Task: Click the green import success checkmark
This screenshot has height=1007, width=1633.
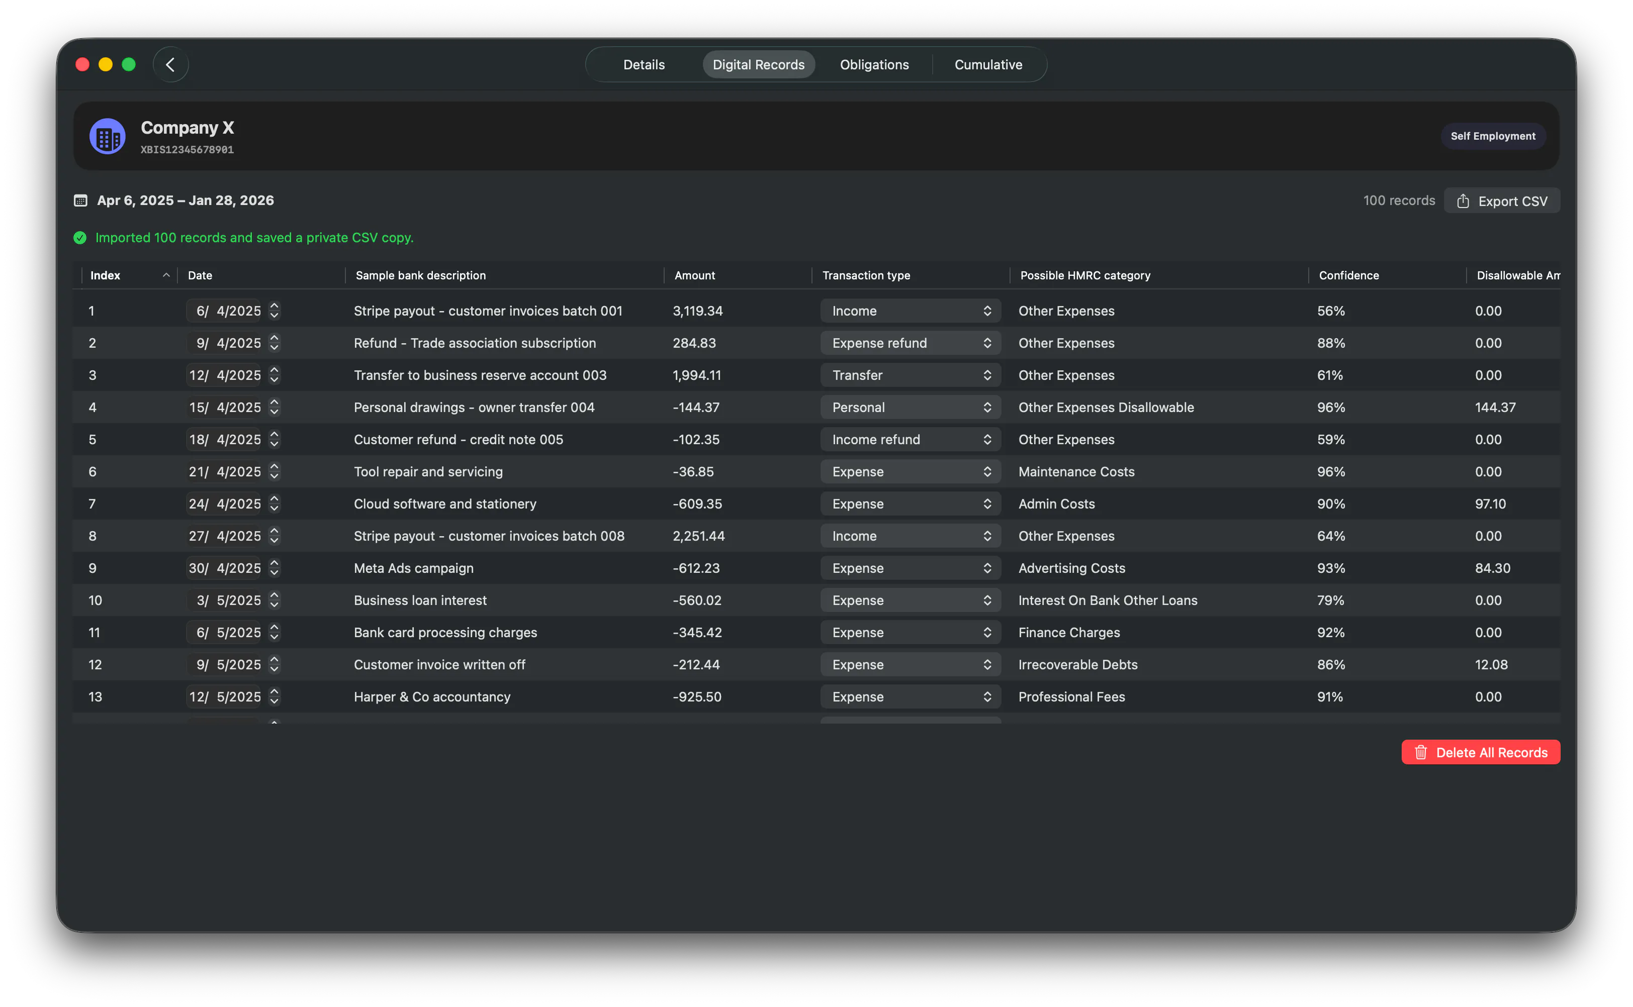Action: [80, 238]
